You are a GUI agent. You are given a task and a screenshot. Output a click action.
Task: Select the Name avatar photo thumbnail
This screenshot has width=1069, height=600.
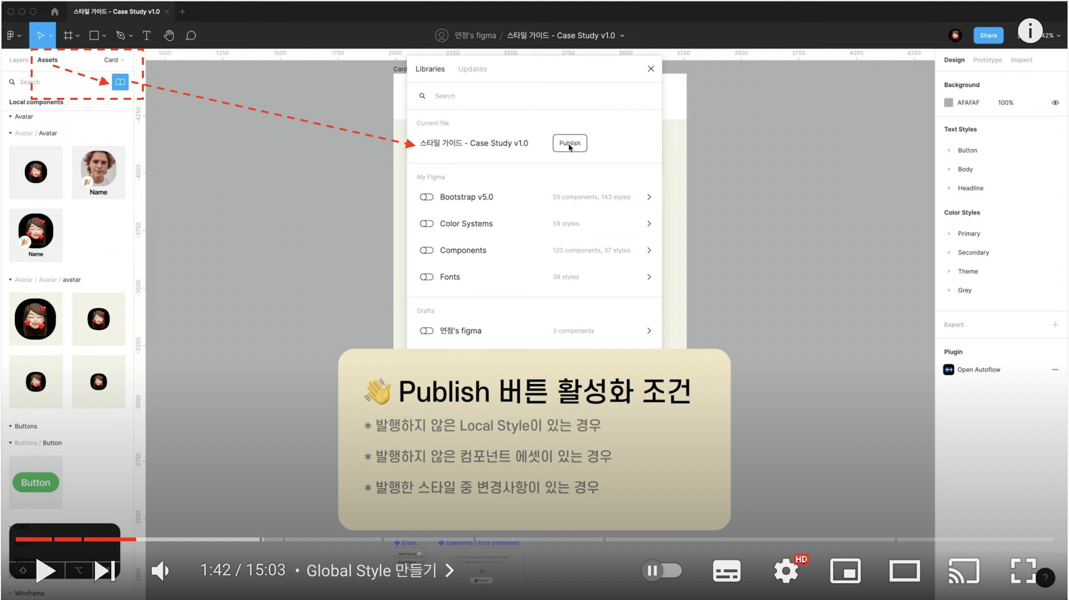click(98, 172)
